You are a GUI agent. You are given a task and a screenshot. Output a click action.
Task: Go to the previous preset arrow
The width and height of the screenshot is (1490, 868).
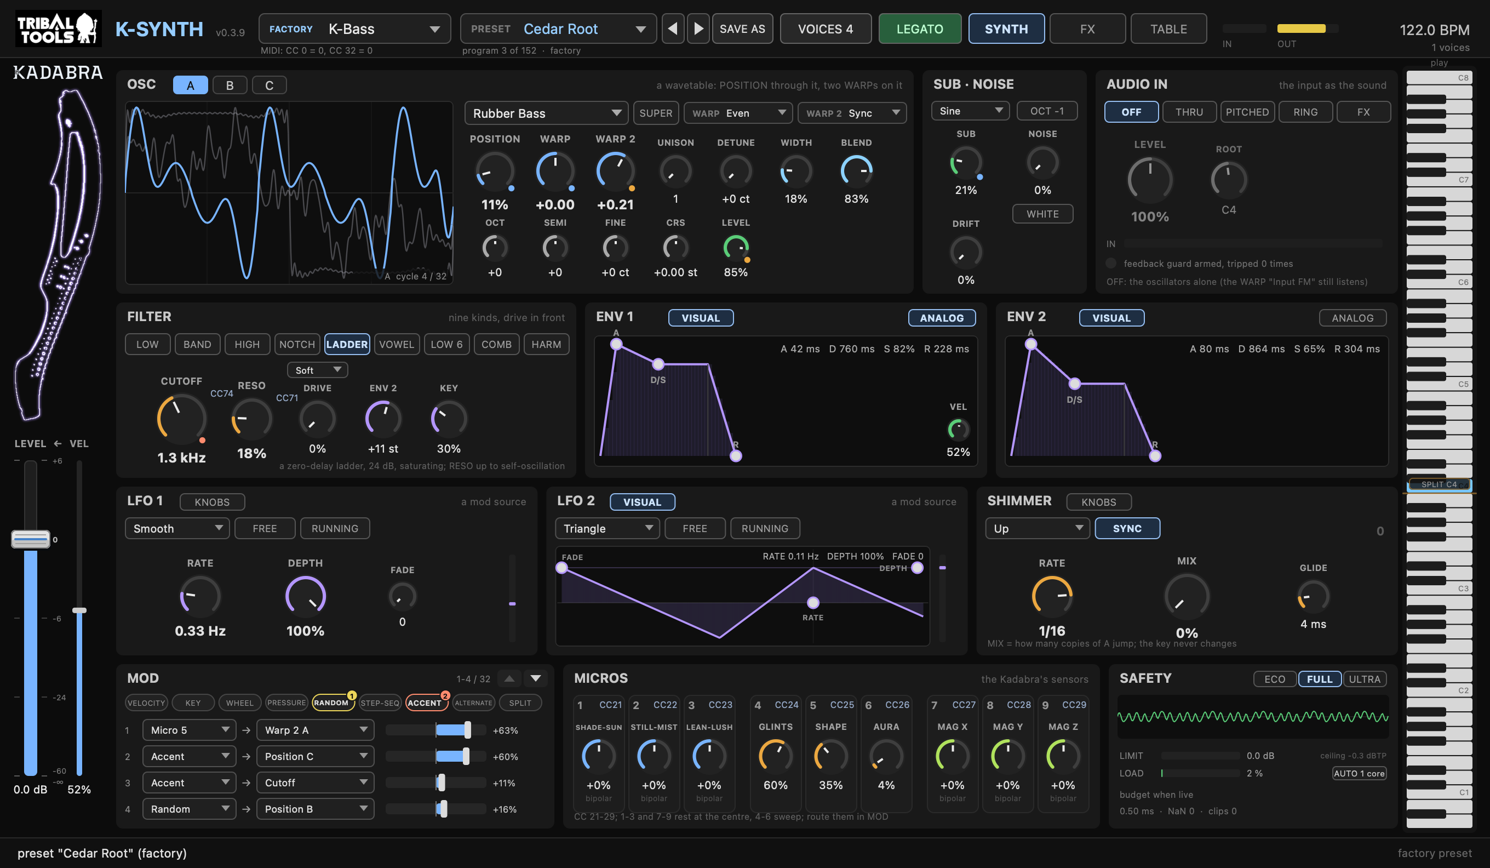pyautogui.click(x=672, y=28)
